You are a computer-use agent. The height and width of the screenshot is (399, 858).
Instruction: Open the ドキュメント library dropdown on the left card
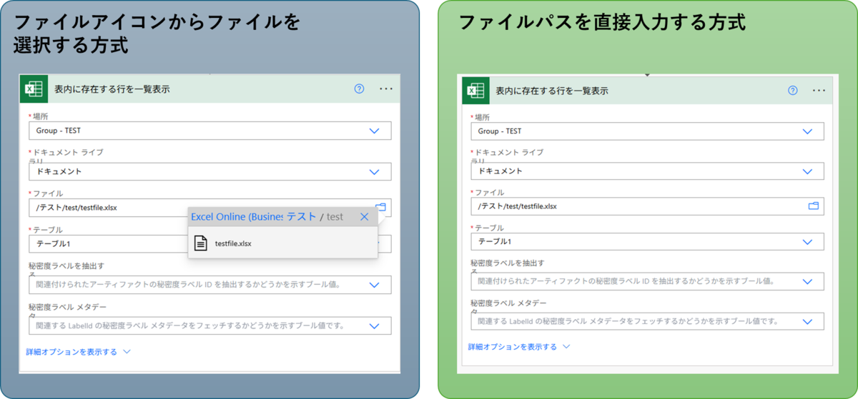tap(374, 172)
